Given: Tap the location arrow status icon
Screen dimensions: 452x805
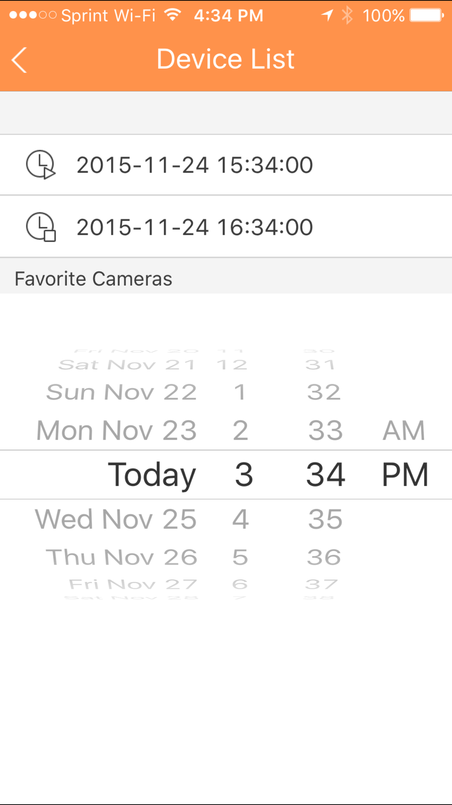Looking at the screenshot, I should (327, 15).
